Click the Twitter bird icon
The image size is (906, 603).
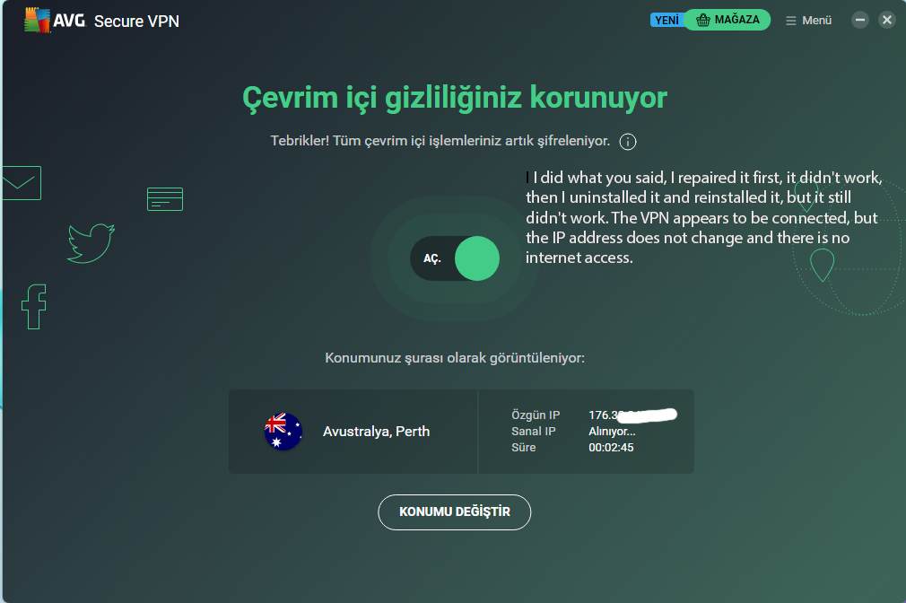pos(91,242)
